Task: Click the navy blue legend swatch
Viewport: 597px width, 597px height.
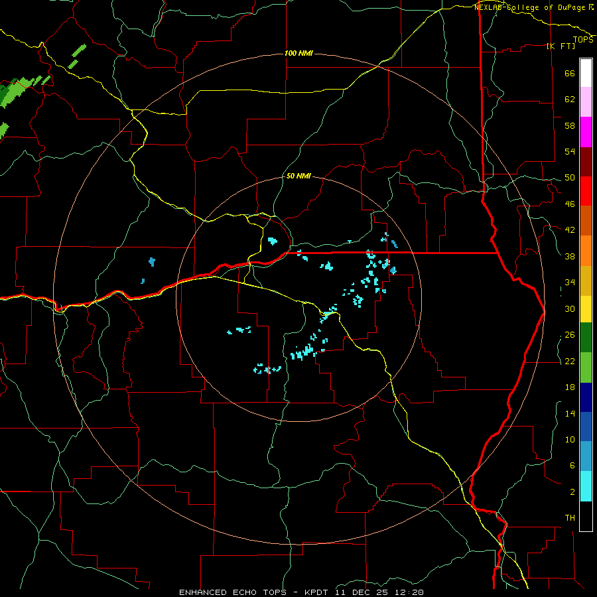Action: pyautogui.click(x=586, y=397)
